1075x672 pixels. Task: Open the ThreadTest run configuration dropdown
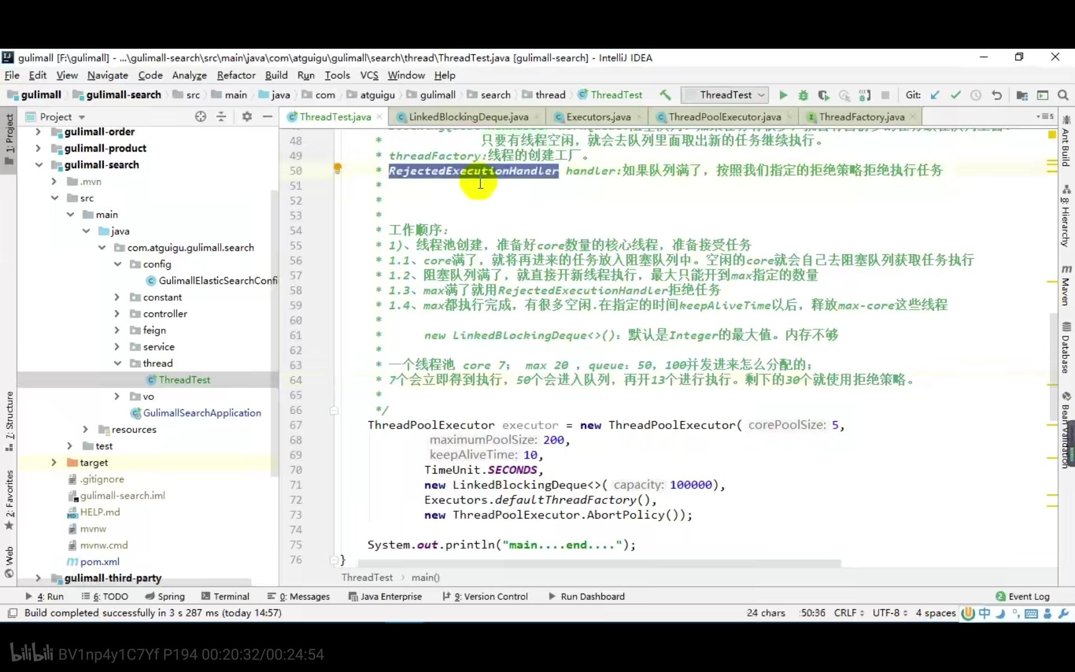(x=725, y=95)
